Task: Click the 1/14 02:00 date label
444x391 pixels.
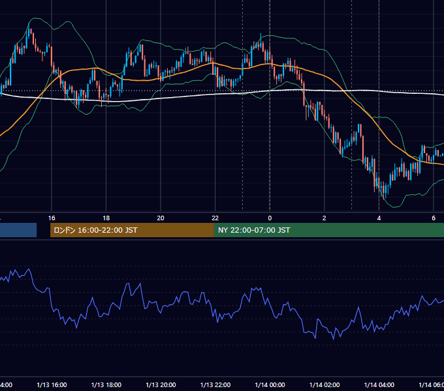Action: pos(325,384)
